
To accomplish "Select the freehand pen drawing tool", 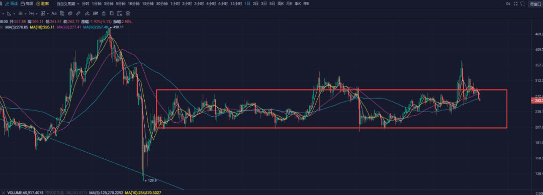I will tap(87, 14).
